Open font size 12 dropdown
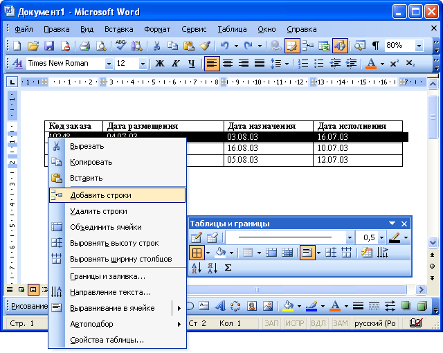This screenshot has width=443, height=353. pos(143,64)
